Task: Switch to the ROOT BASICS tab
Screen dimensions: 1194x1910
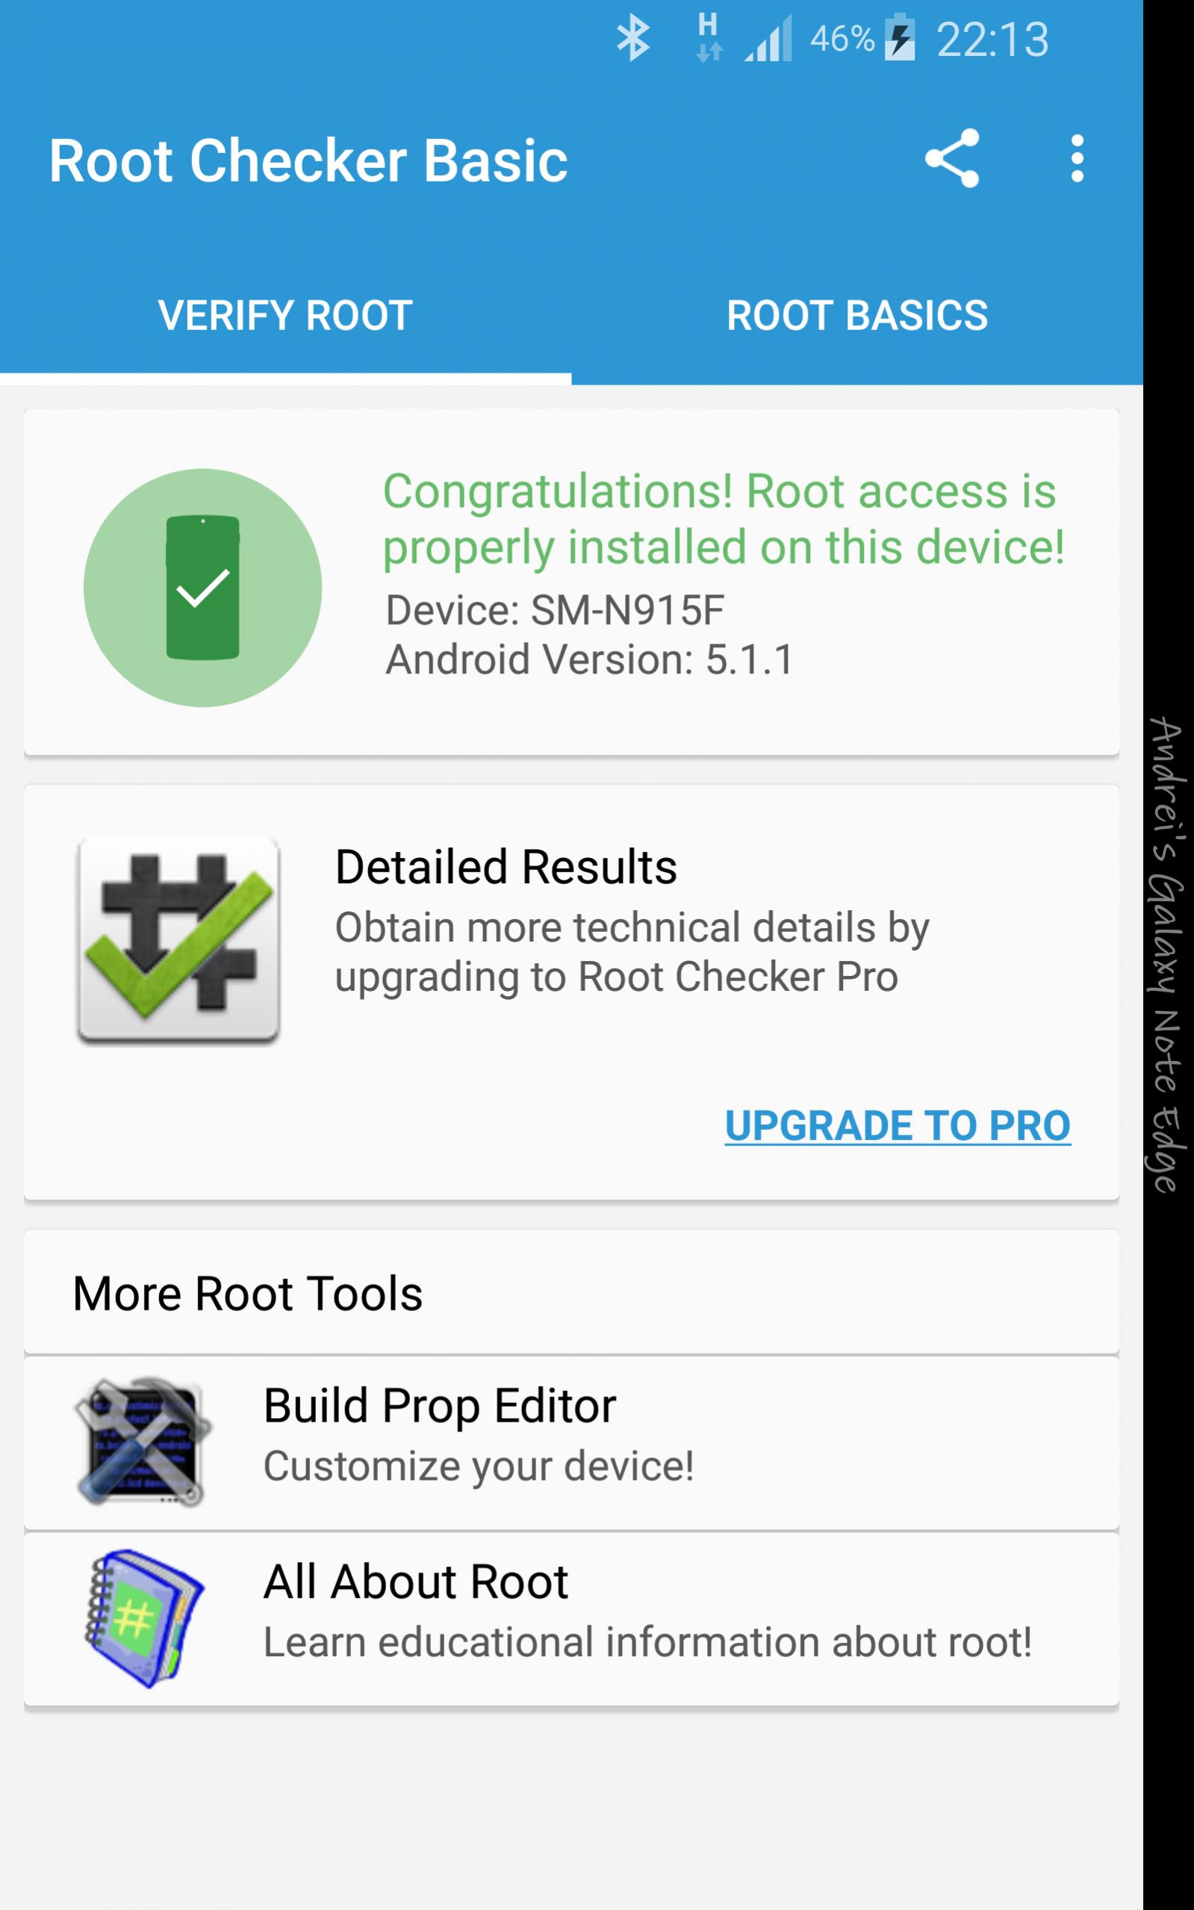Action: coord(856,316)
